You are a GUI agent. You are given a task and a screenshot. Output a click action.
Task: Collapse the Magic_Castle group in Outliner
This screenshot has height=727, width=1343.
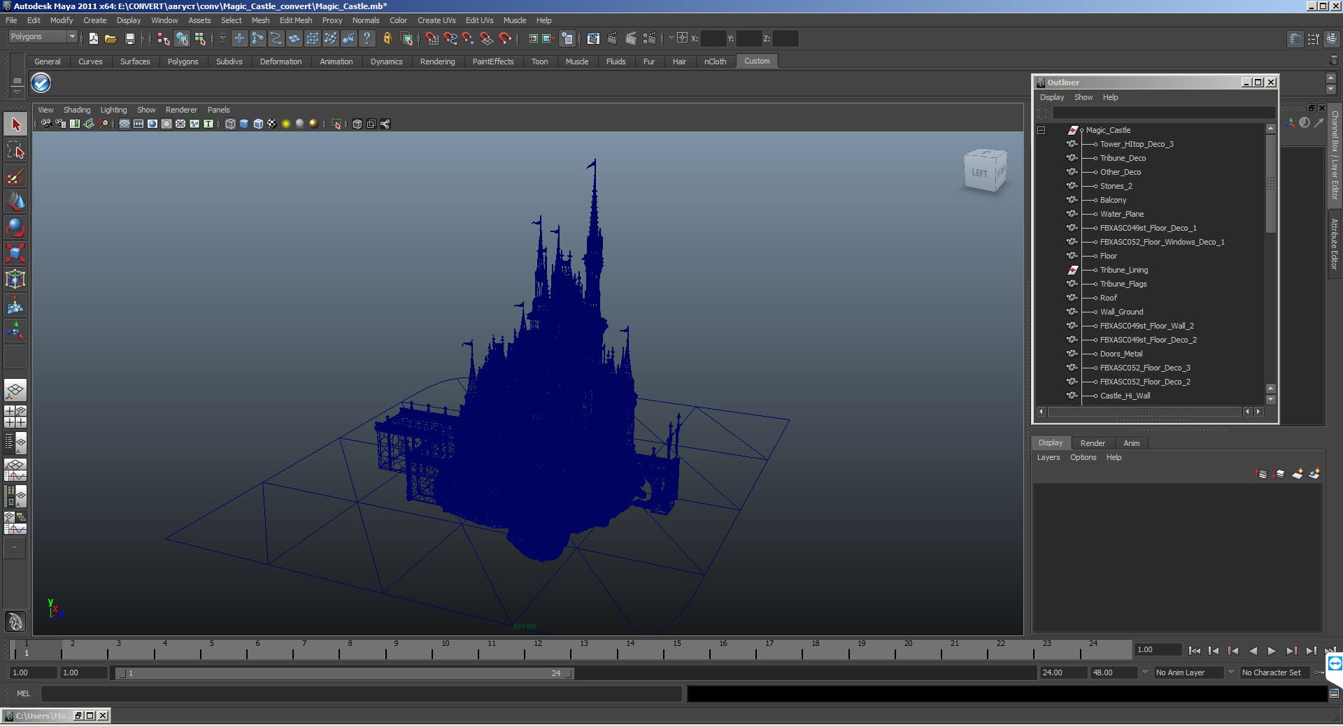pos(1041,130)
